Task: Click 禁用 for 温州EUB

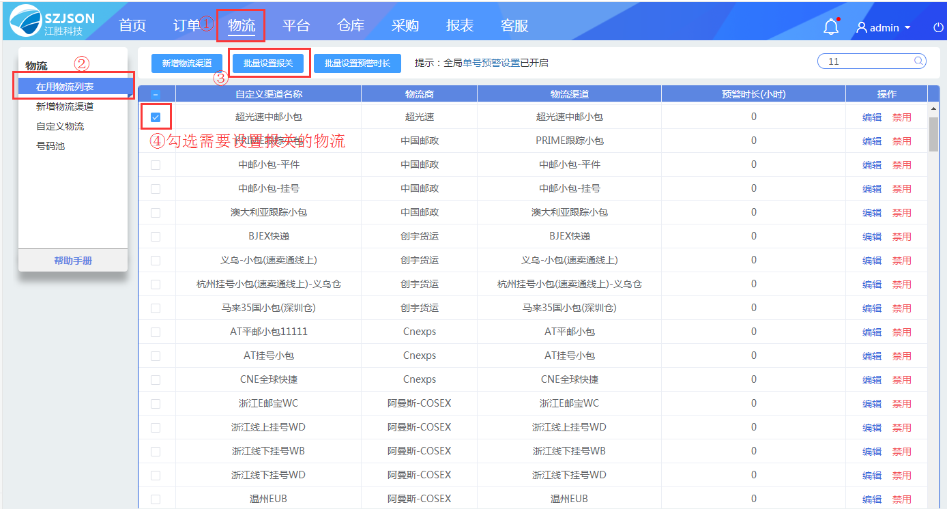Action: pyautogui.click(x=902, y=499)
